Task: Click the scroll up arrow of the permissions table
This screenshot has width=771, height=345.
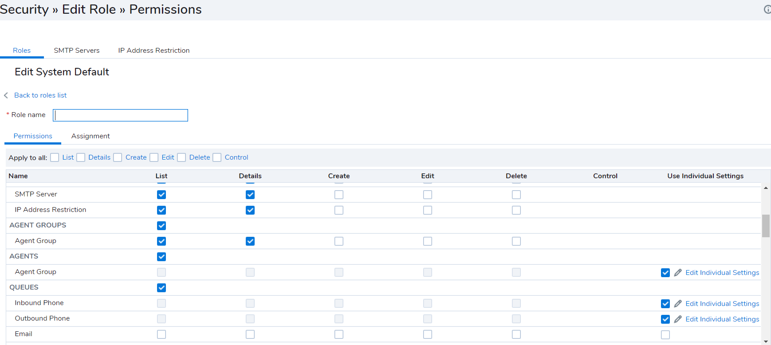Action: 766,188
